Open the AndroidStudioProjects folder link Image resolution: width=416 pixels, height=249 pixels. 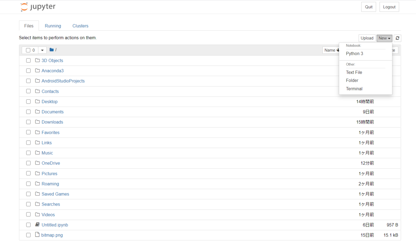click(x=63, y=81)
